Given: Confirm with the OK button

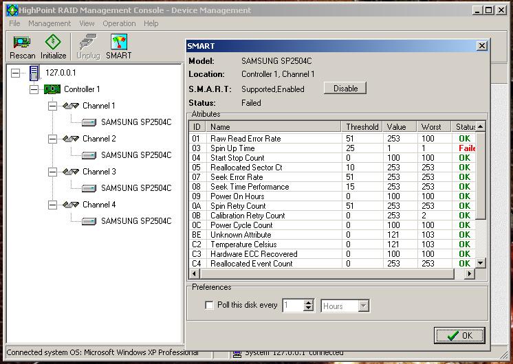Looking at the screenshot, I should pyautogui.click(x=459, y=336).
